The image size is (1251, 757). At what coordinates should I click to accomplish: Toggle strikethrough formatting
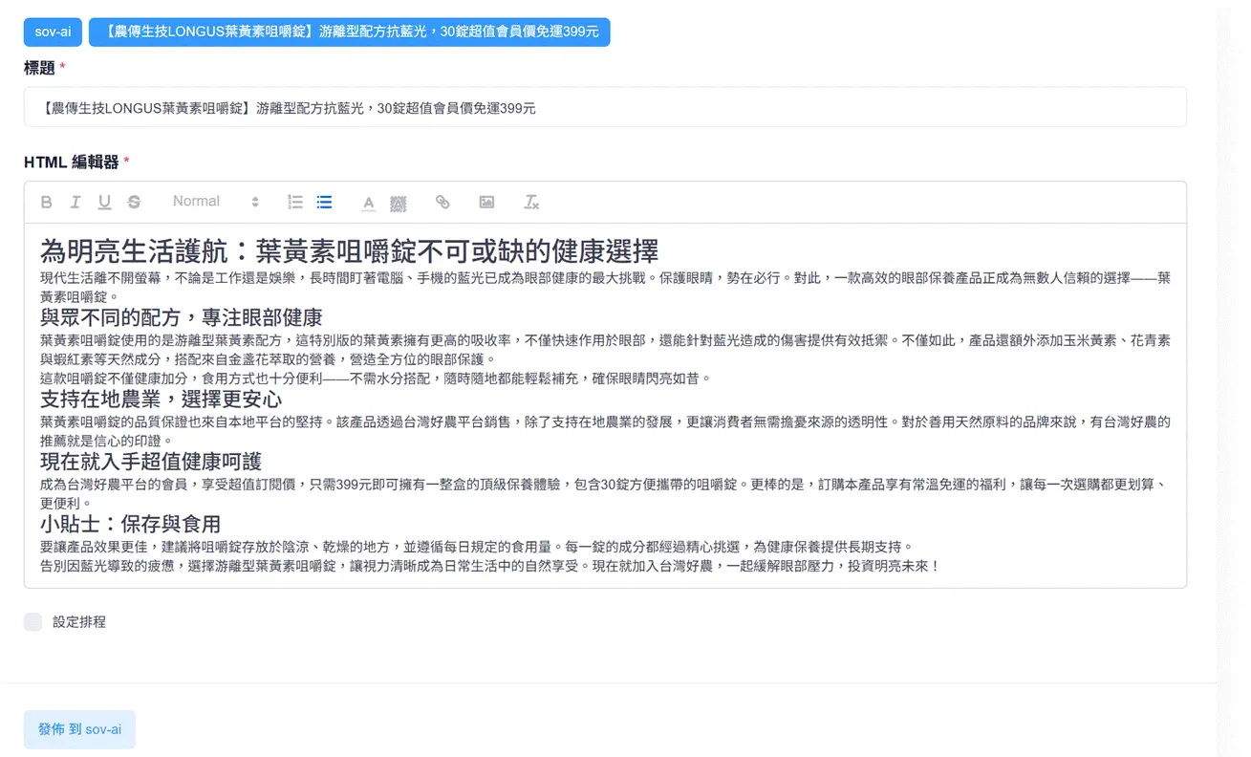(134, 202)
